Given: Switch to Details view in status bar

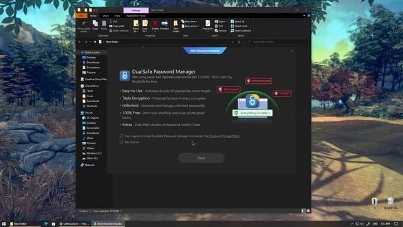Looking at the screenshot, I should pos(302,211).
